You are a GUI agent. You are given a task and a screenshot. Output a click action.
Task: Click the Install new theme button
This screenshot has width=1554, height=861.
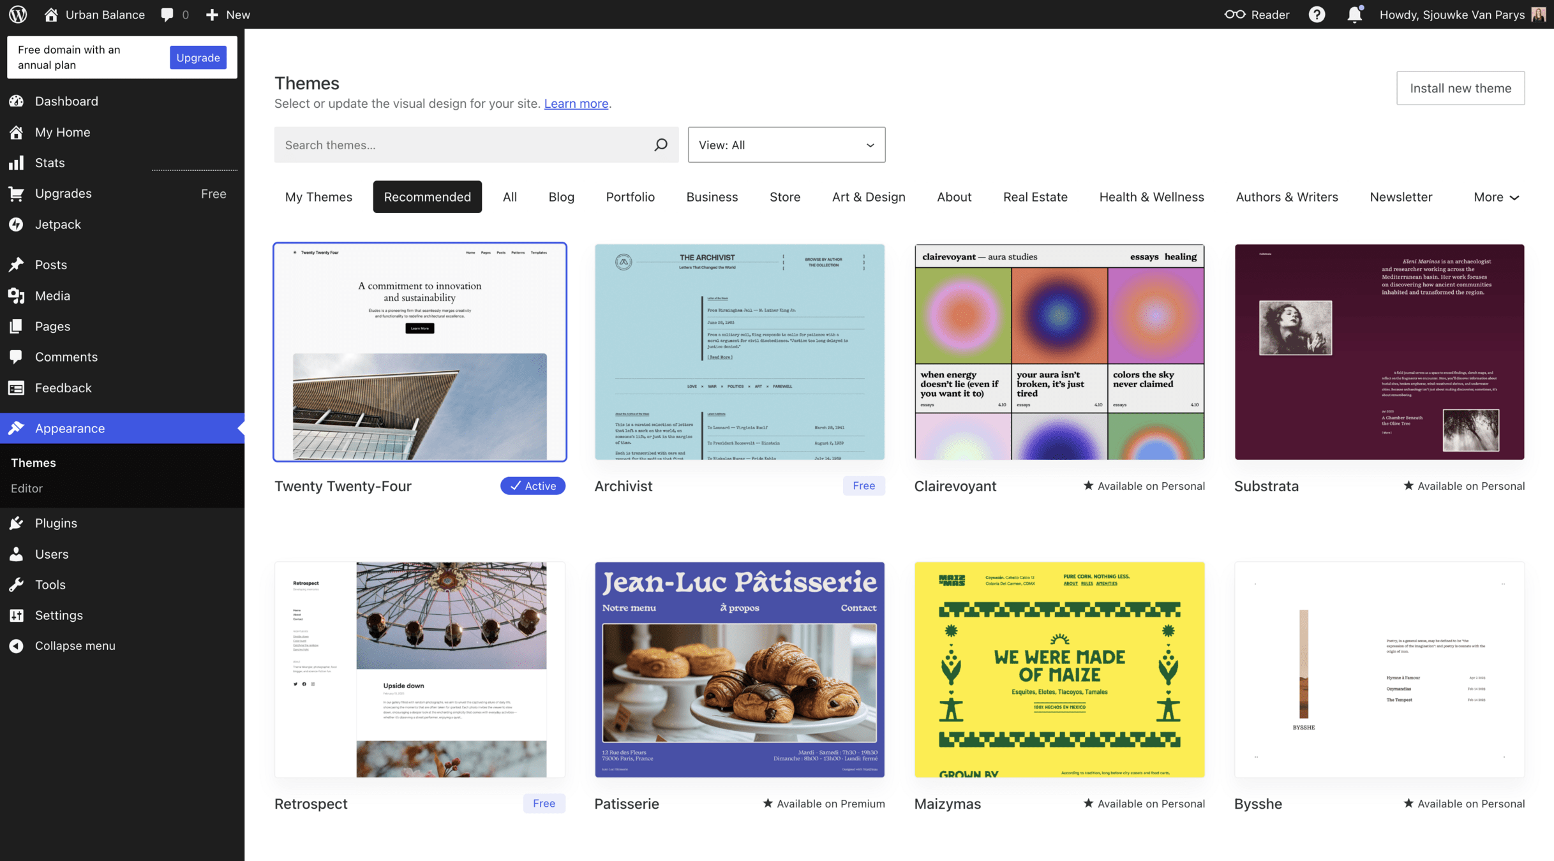[x=1460, y=88]
